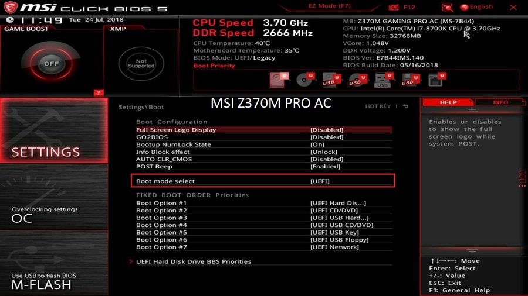Click the XMP Not Supported knob
528x296 pixels.
click(141, 63)
